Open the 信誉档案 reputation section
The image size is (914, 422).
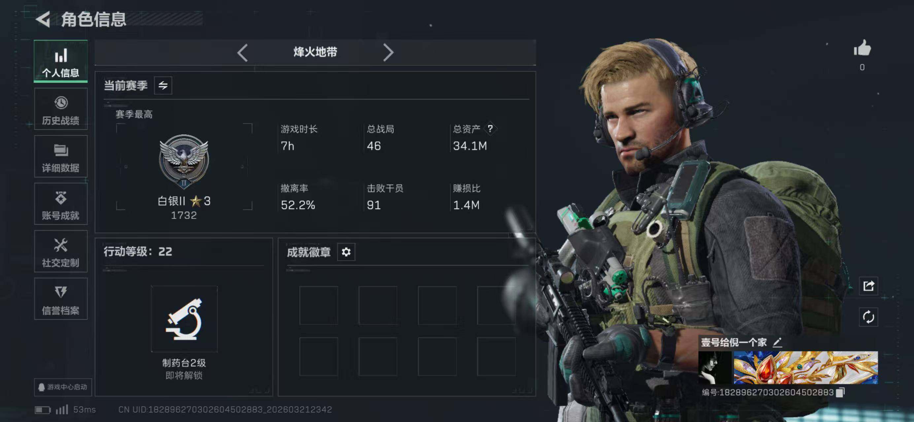(x=61, y=299)
